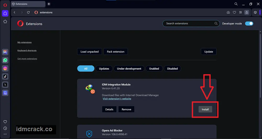Viewport: 262px width, 139px height.
Task: Open the profile account icon
Action: click(x=247, y=12)
